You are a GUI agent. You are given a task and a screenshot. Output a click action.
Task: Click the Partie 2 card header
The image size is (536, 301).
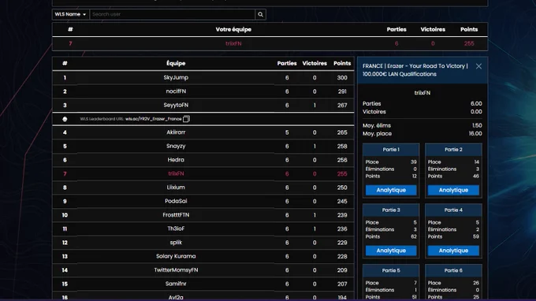click(x=453, y=149)
